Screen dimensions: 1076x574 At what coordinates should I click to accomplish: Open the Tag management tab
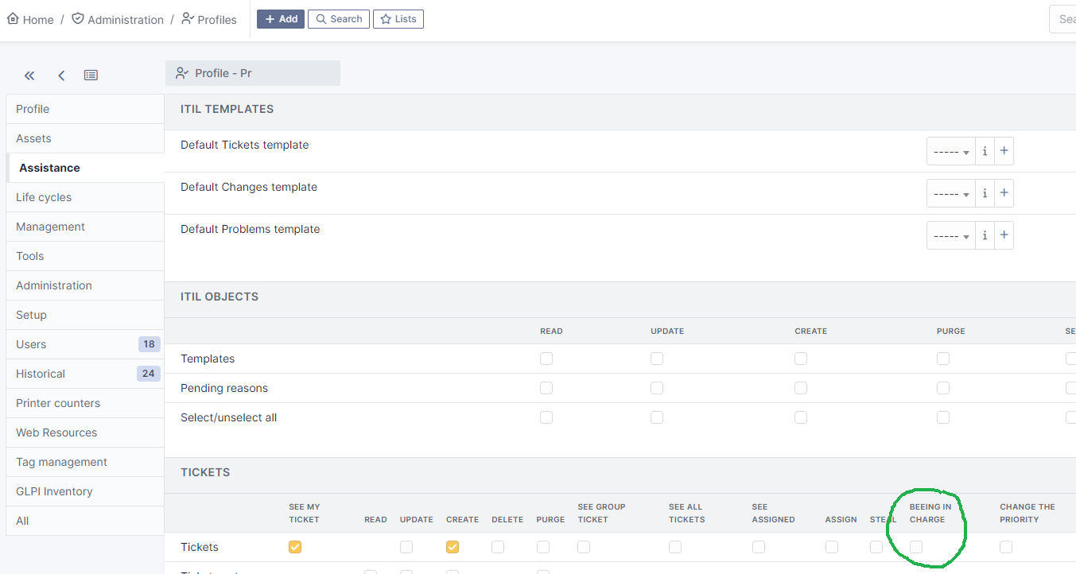pyautogui.click(x=85, y=462)
